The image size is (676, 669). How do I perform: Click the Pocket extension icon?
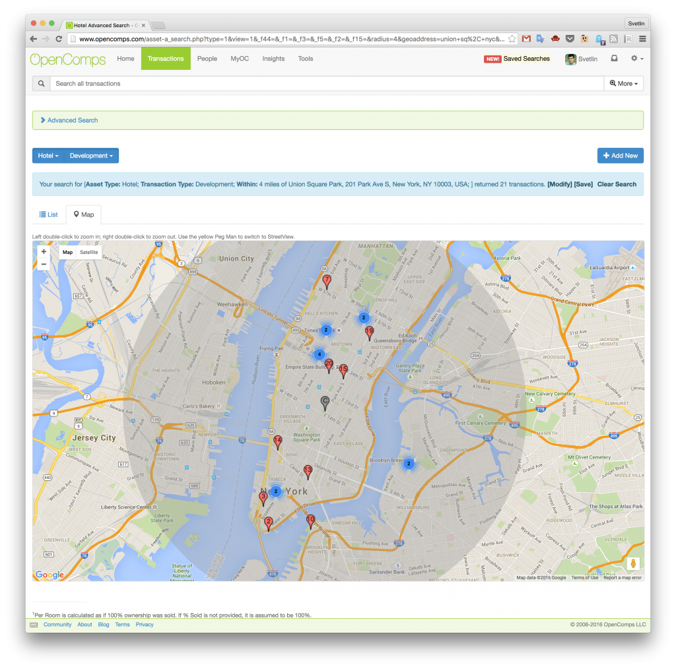click(570, 39)
